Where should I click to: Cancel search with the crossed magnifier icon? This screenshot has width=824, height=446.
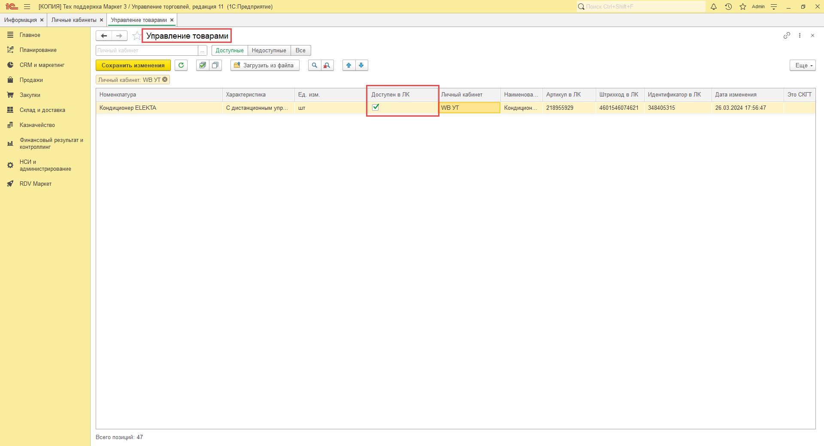pyautogui.click(x=327, y=65)
